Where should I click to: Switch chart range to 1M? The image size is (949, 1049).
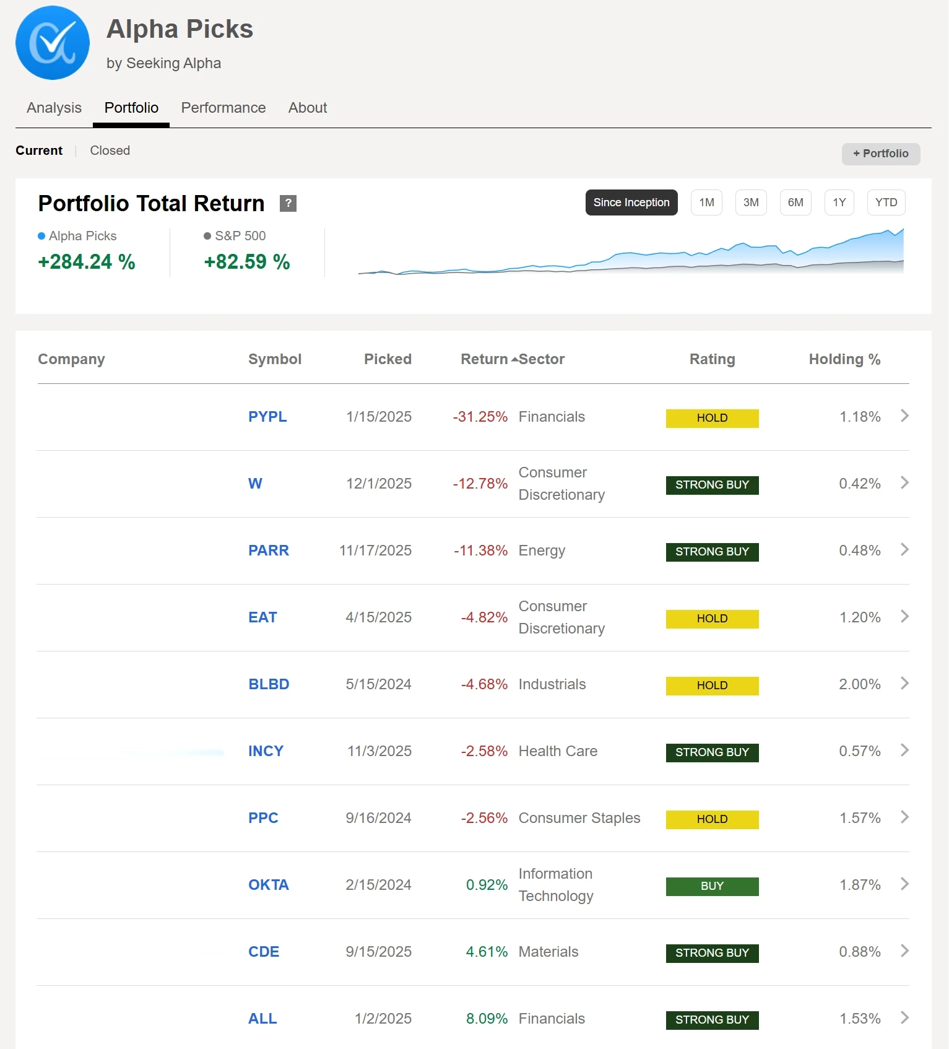point(706,202)
